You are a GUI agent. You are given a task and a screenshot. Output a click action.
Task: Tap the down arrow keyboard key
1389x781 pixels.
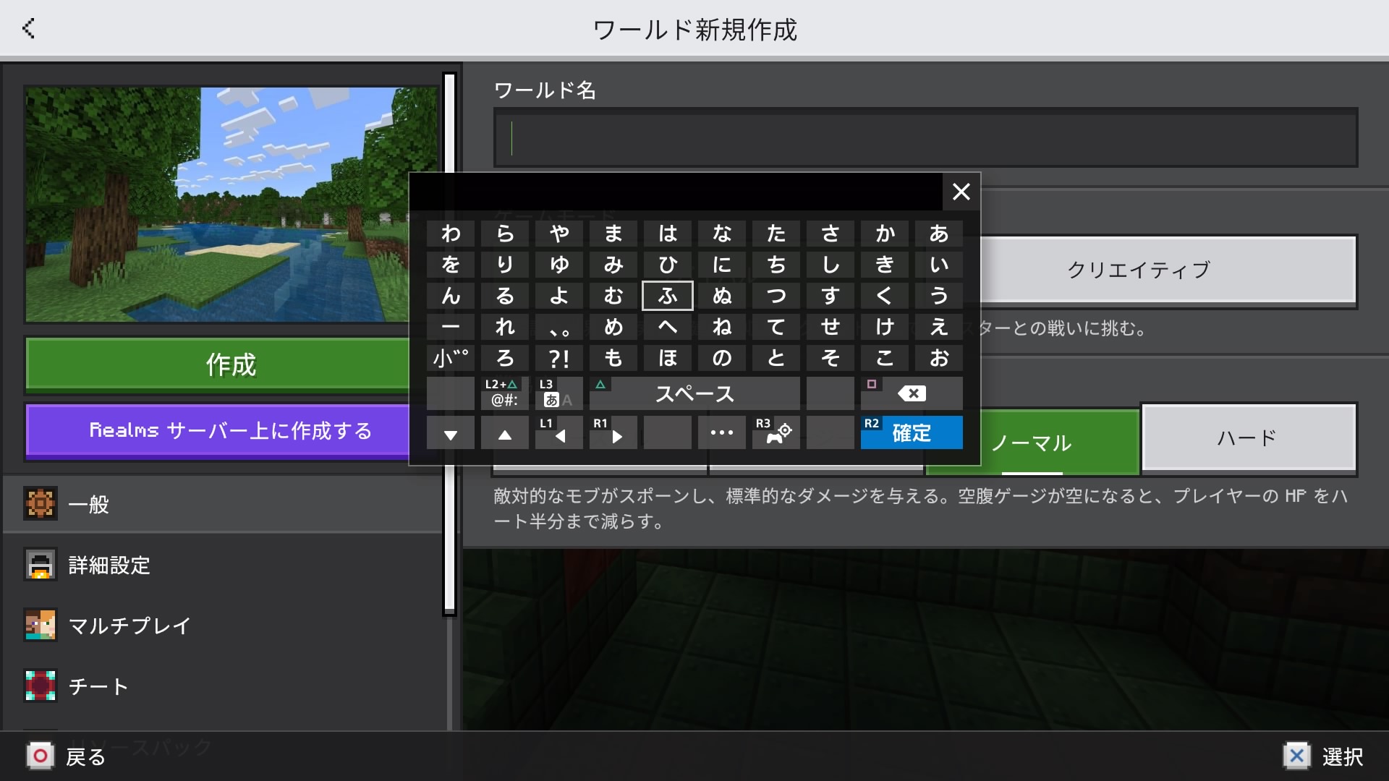[x=450, y=432]
